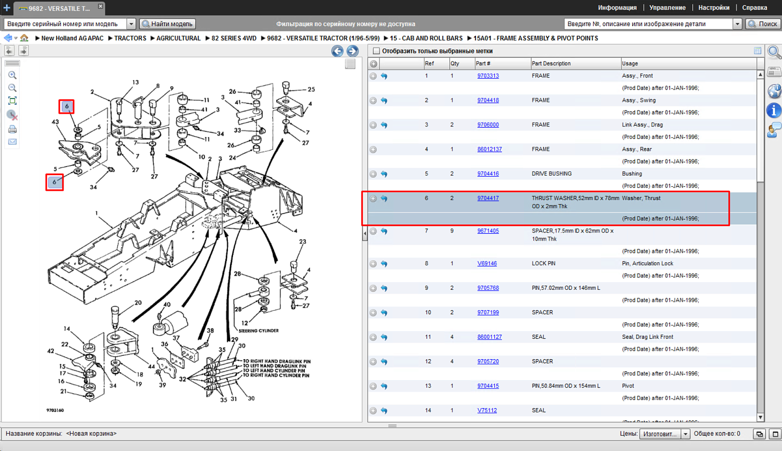Screen dimensions: 782x451
Task: Move to the previous page in diagram toolbar
Action: (x=9, y=51)
